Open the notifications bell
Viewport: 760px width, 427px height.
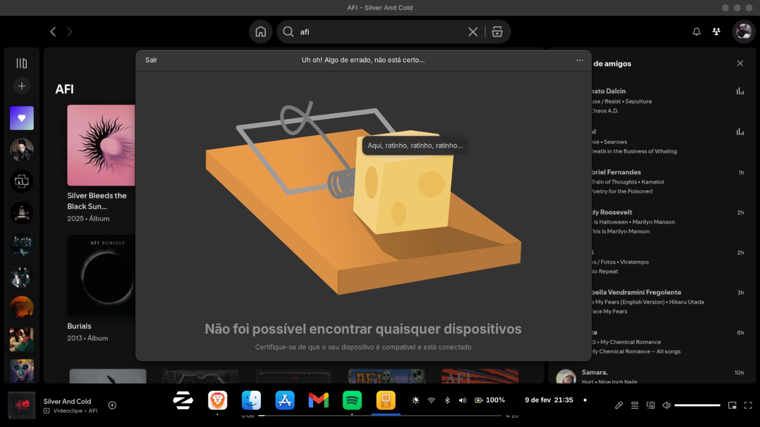coord(696,32)
